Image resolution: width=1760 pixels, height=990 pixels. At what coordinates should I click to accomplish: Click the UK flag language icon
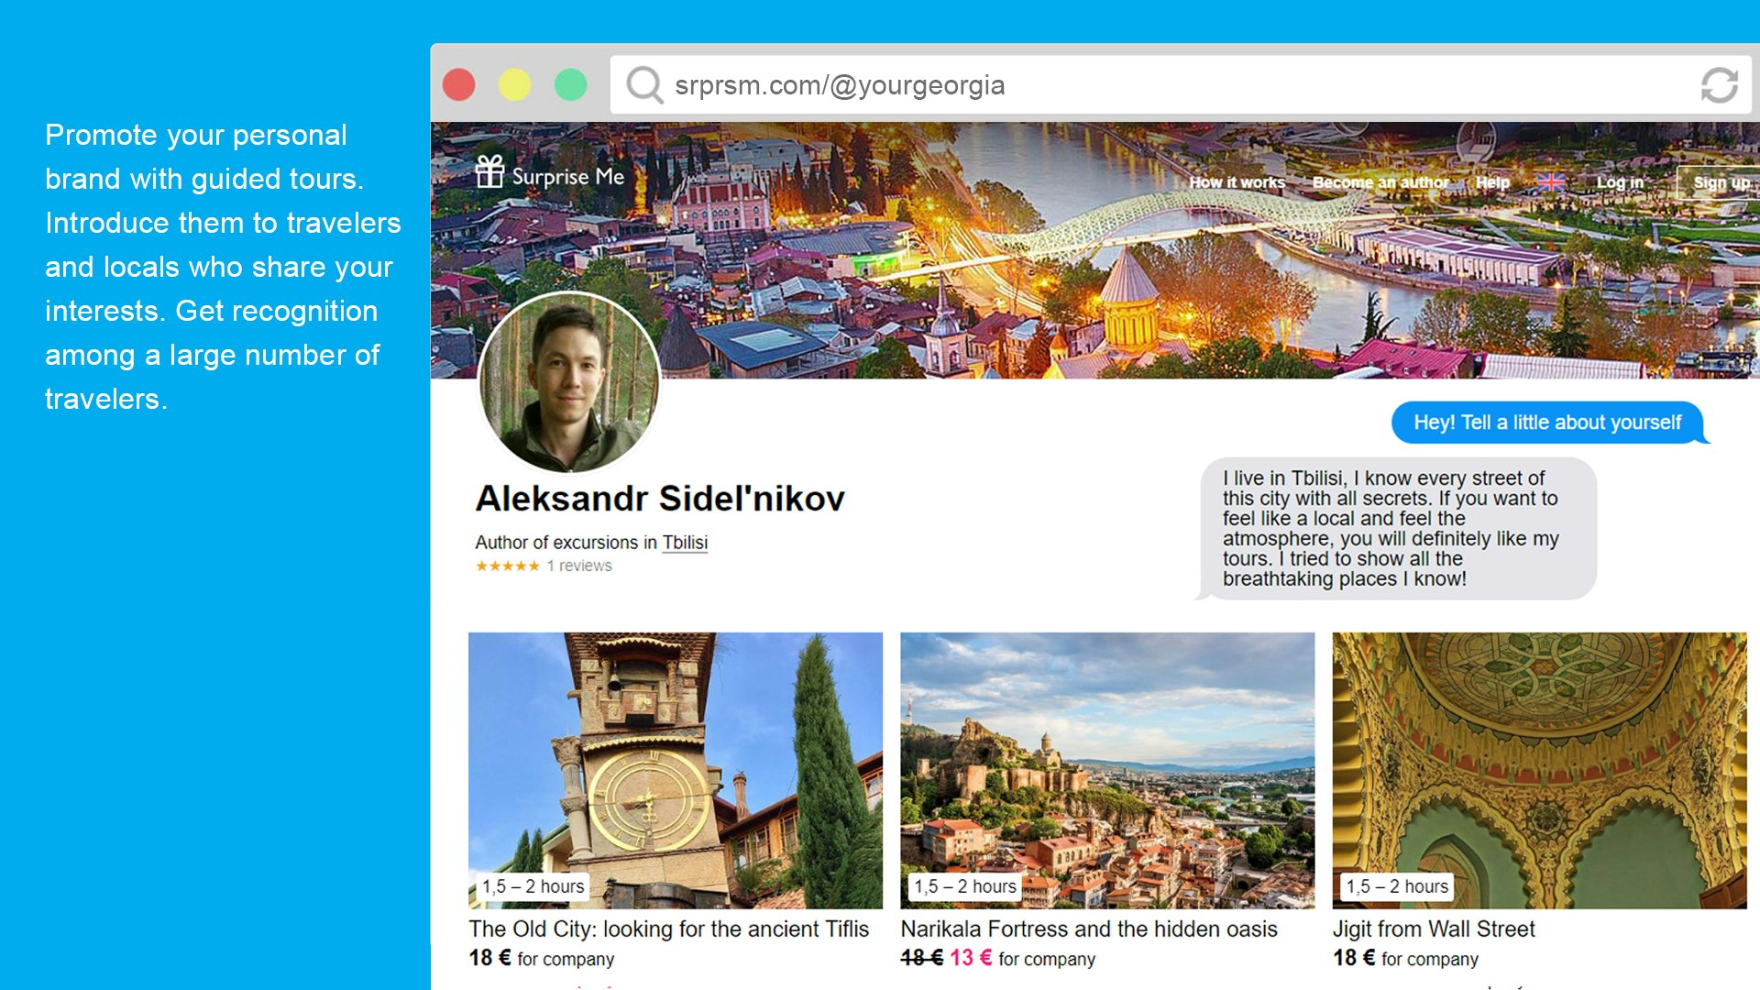(x=1551, y=182)
